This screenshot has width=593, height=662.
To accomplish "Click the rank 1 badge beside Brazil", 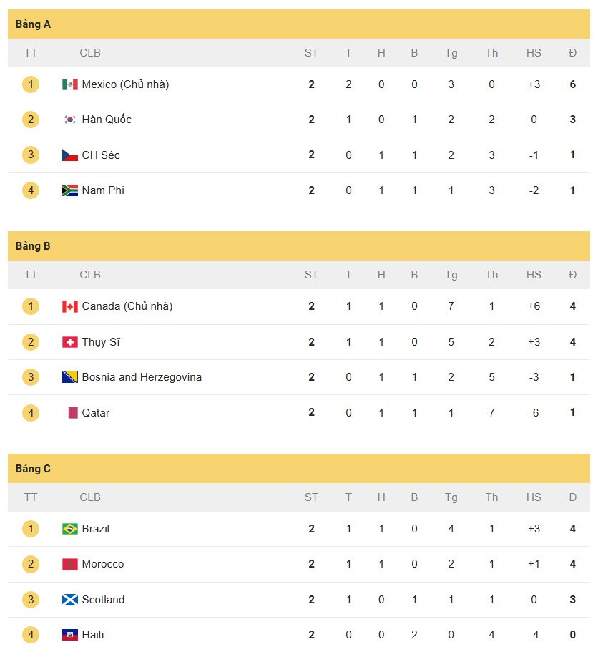I will click(31, 529).
